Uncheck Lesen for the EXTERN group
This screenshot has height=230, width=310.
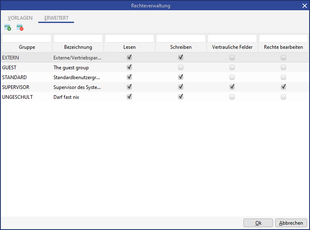click(x=130, y=57)
